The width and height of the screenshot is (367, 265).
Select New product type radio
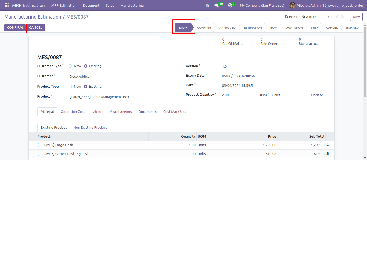pos(70,87)
